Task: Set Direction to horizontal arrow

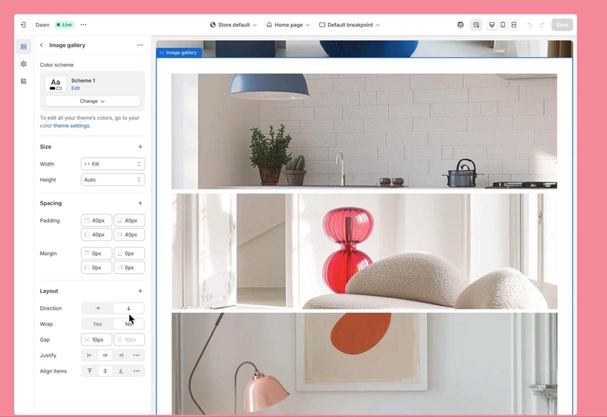Action: point(97,308)
